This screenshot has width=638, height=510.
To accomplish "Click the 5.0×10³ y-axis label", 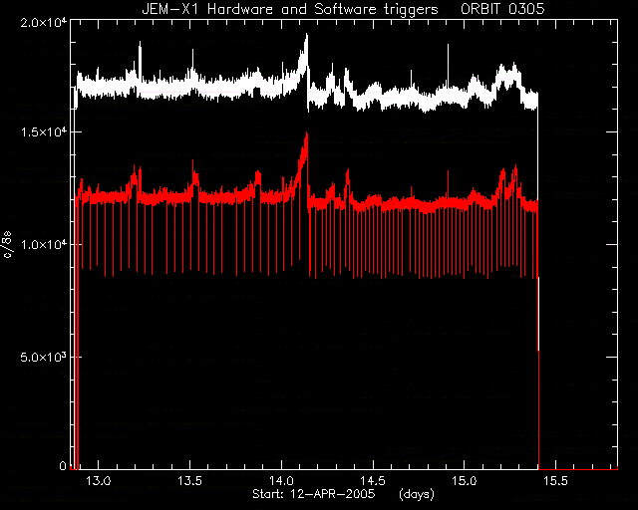I will point(44,358).
